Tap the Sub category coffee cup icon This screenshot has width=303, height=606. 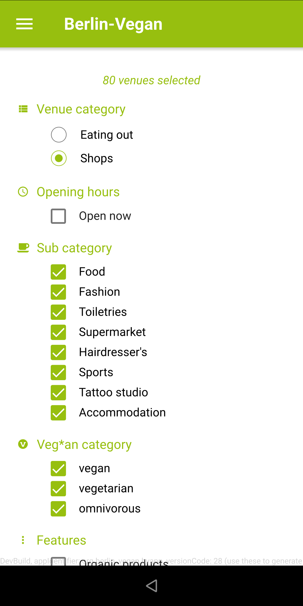tap(23, 248)
